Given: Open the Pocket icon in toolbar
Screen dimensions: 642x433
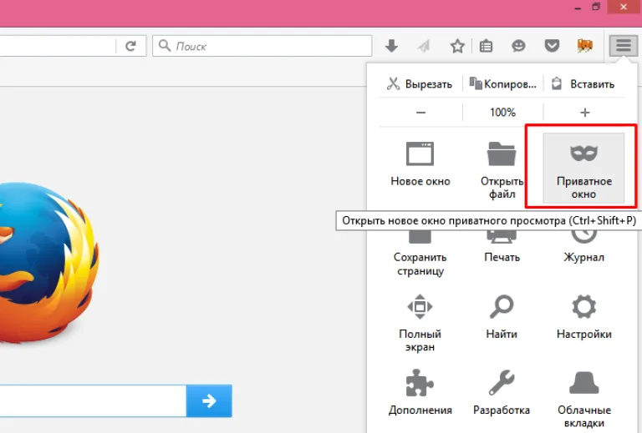Looking at the screenshot, I should [x=552, y=45].
